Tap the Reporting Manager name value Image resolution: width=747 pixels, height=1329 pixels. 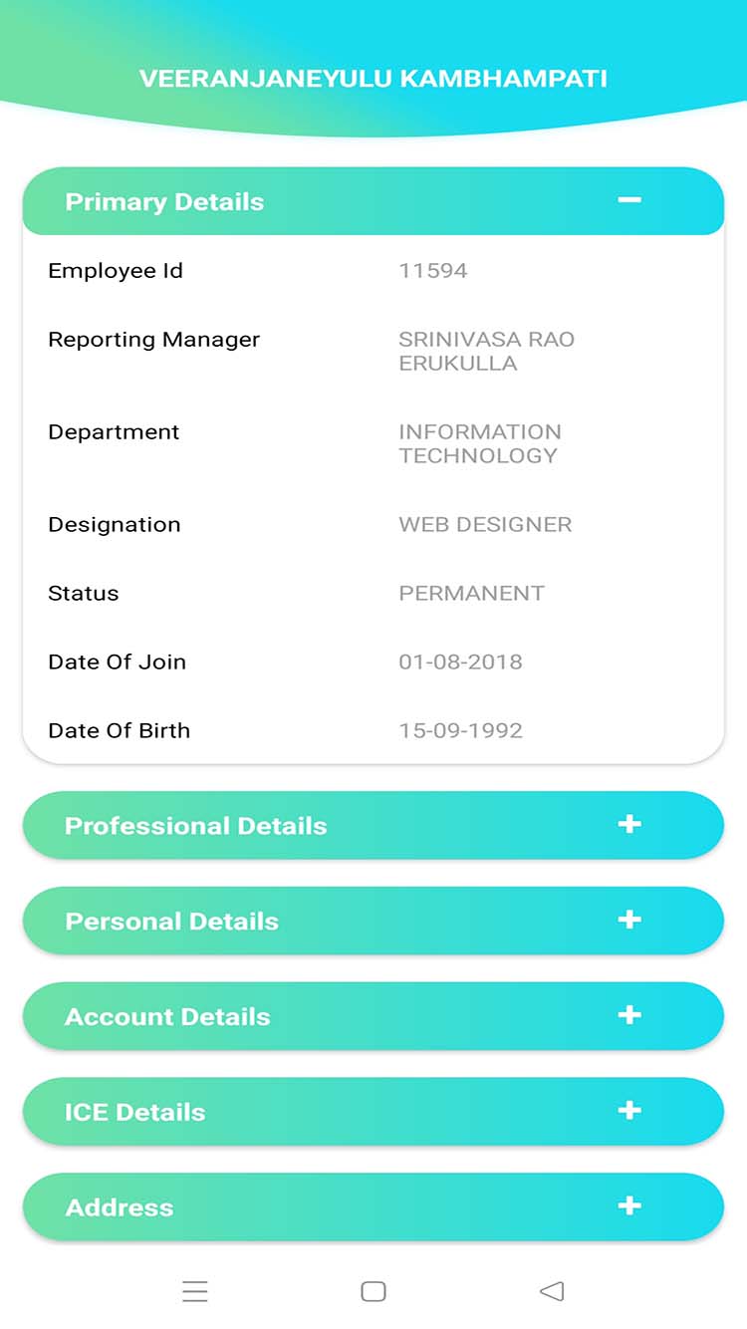(486, 351)
